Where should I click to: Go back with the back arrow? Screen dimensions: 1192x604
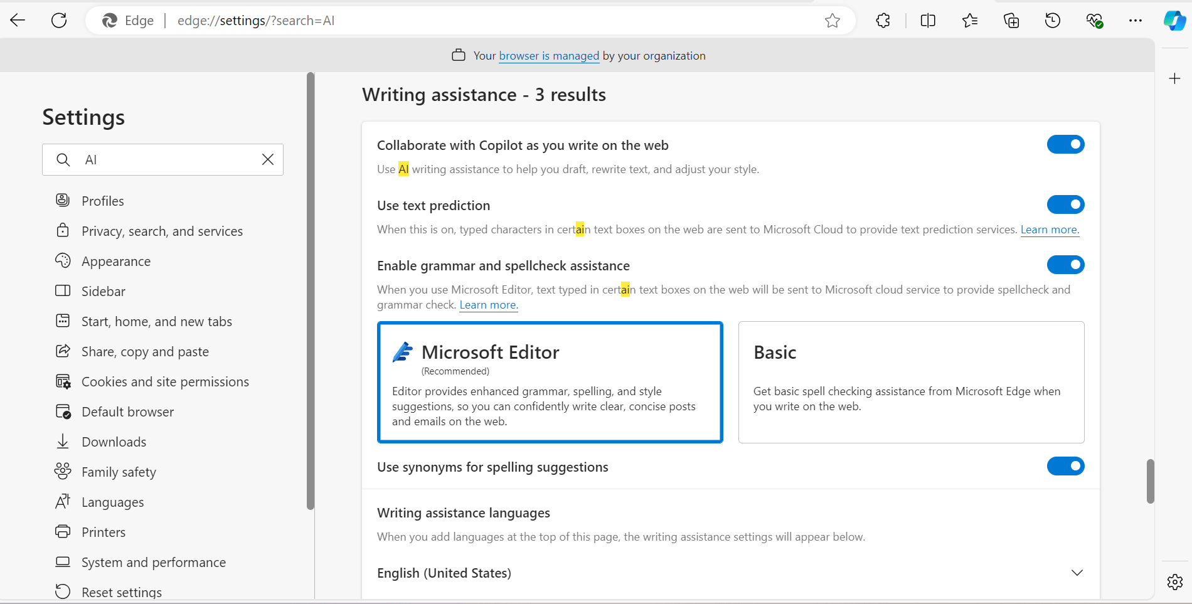click(x=18, y=21)
